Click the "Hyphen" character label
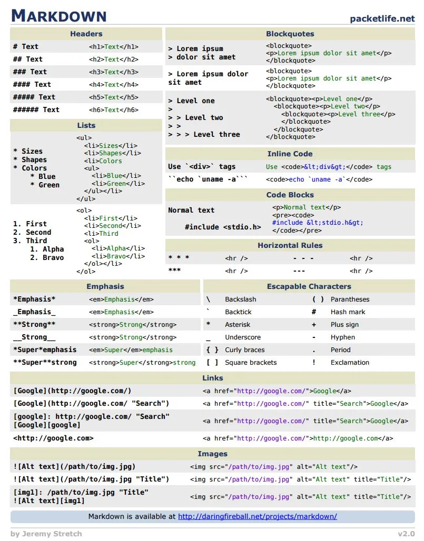This screenshot has width=424, height=541. (x=343, y=337)
